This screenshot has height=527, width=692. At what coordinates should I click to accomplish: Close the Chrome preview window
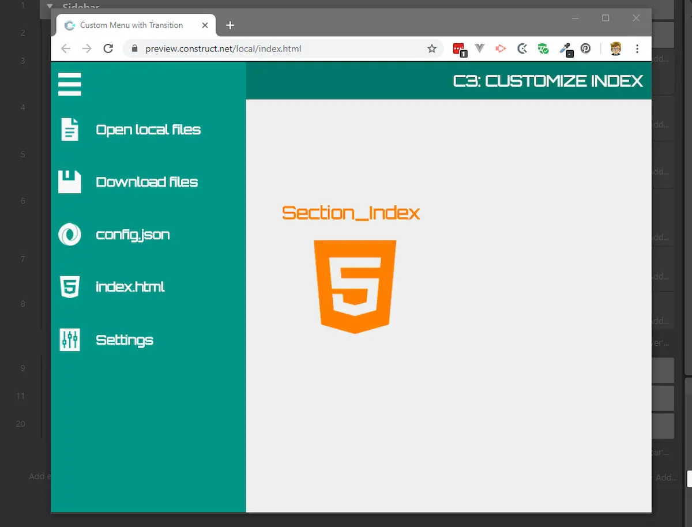point(636,18)
